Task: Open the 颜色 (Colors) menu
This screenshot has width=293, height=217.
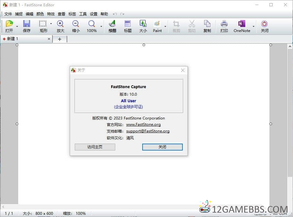Action: point(40,14)
